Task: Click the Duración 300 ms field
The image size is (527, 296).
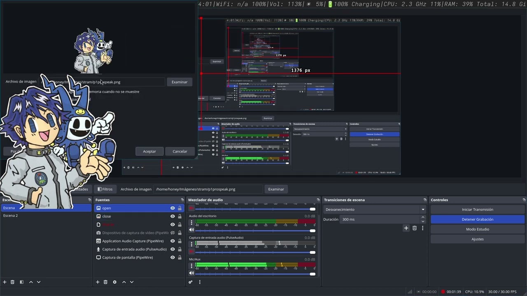Action: pyautogui.click(x=380, y=219)
